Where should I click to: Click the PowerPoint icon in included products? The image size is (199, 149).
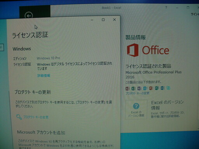[151, 88]
